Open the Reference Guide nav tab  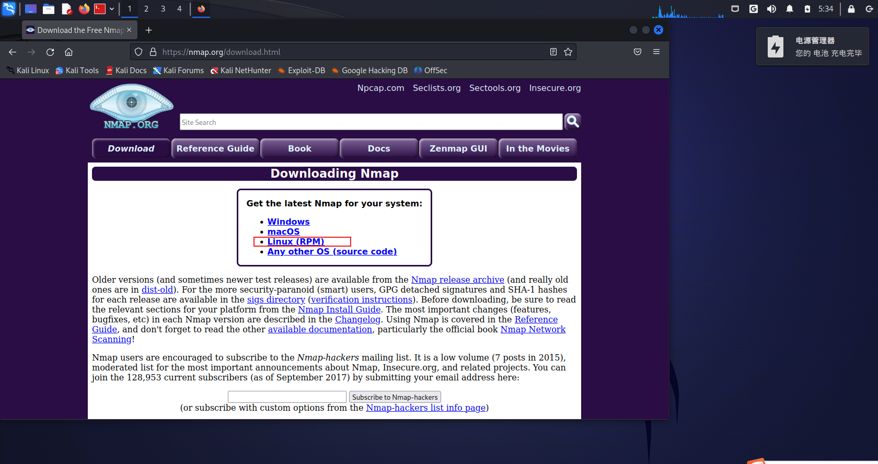[x=215, y=148]
